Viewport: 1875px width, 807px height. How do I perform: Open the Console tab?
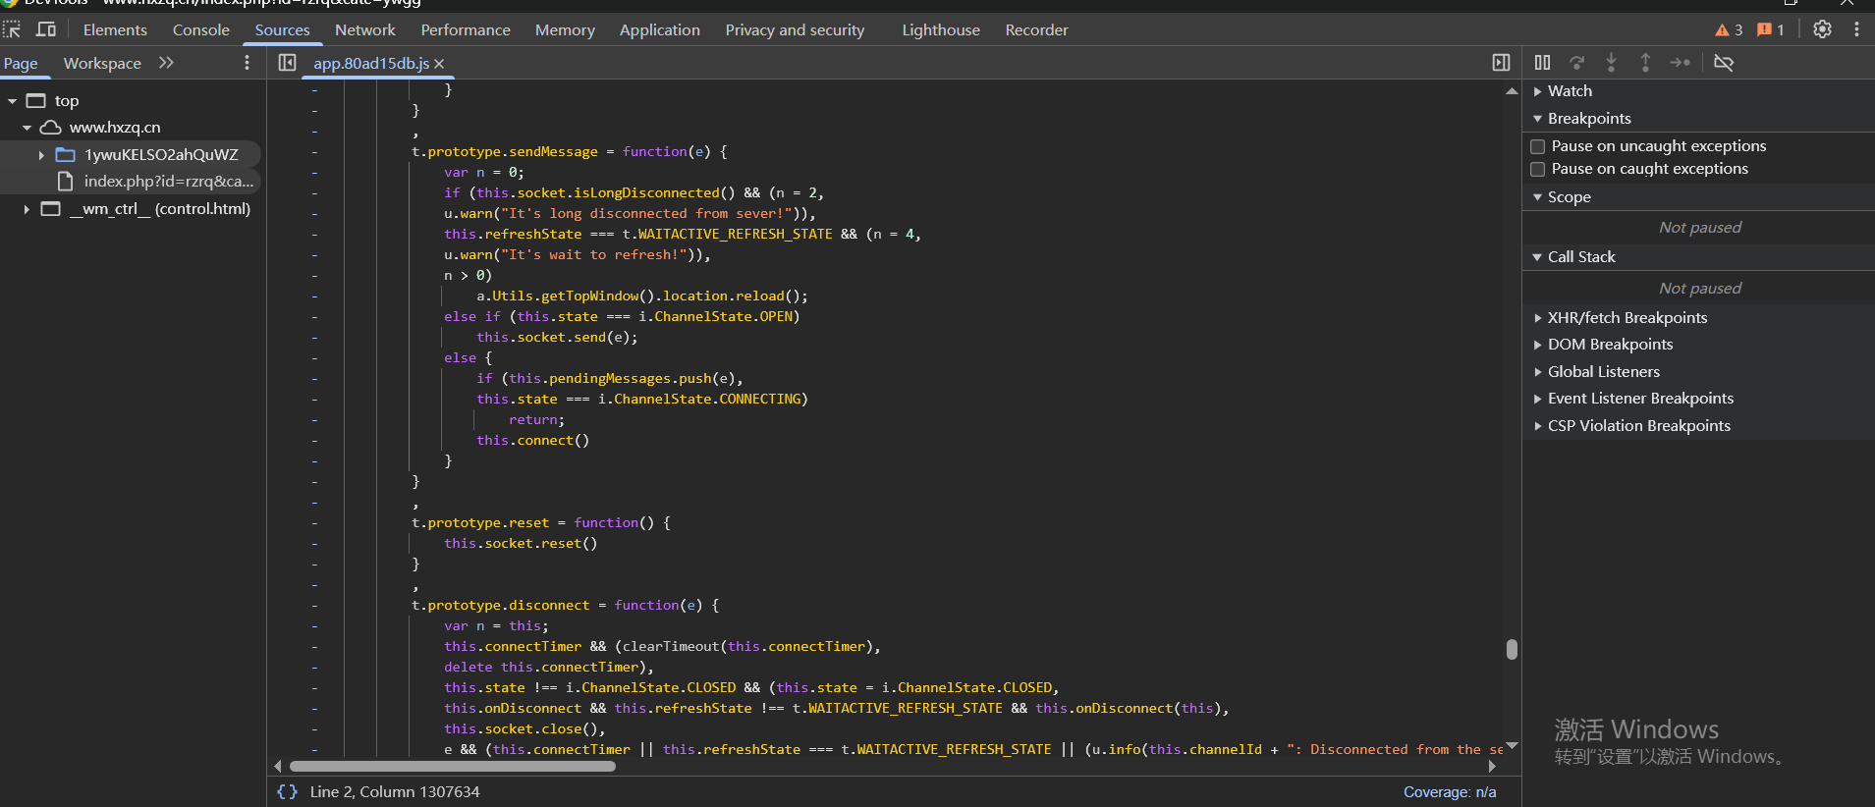[x=200, y=29]
